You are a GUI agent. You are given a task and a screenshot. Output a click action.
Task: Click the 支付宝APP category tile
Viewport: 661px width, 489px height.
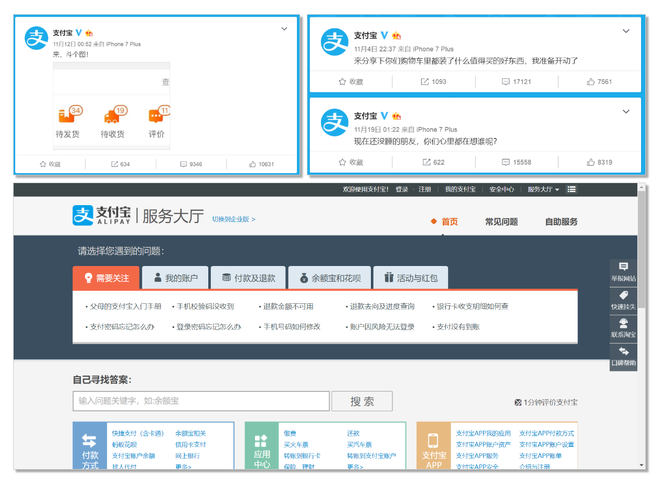pyautogui.click(x=433, y=445)
